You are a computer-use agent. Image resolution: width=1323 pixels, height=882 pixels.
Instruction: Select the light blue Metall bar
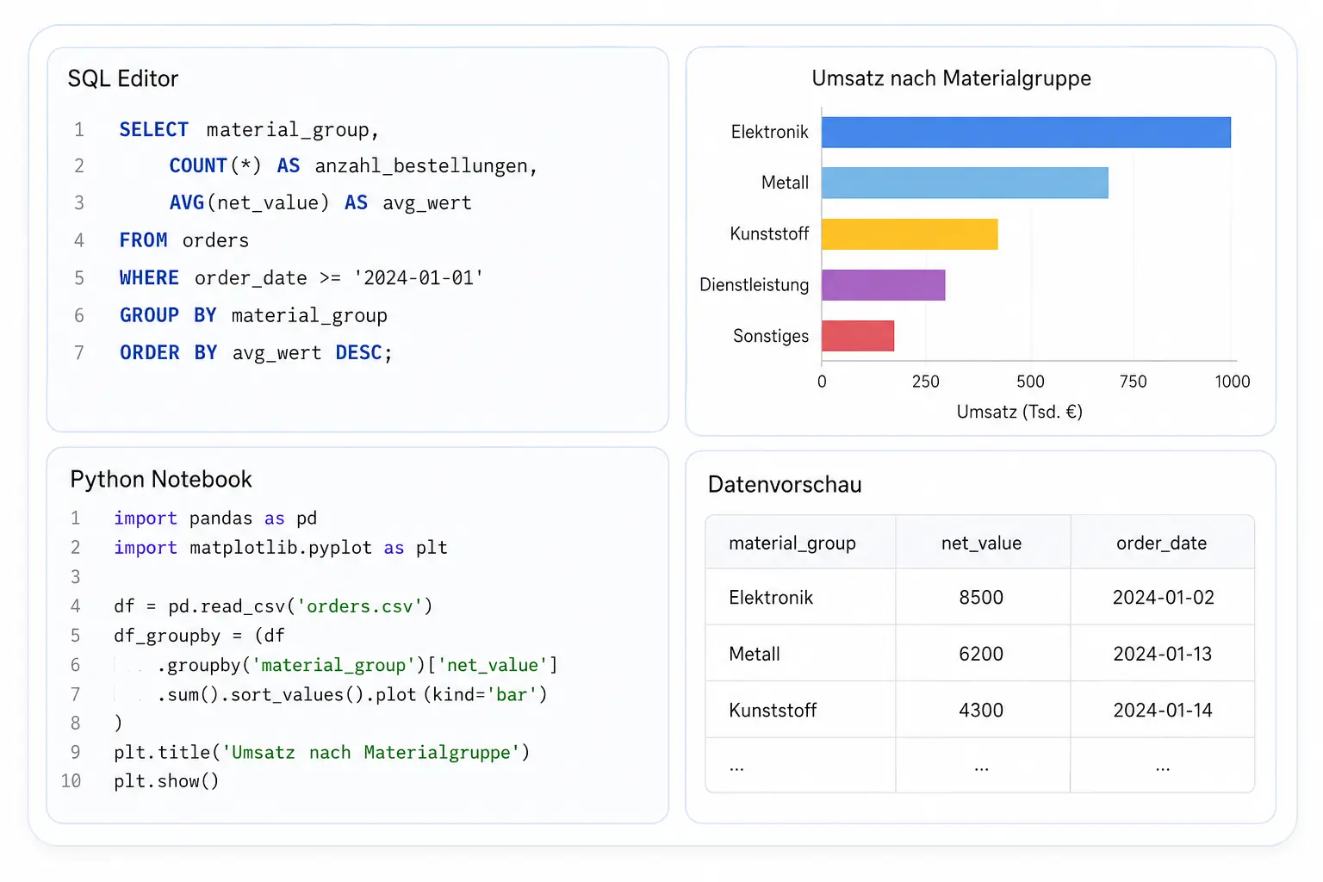(x=965, y=183)
